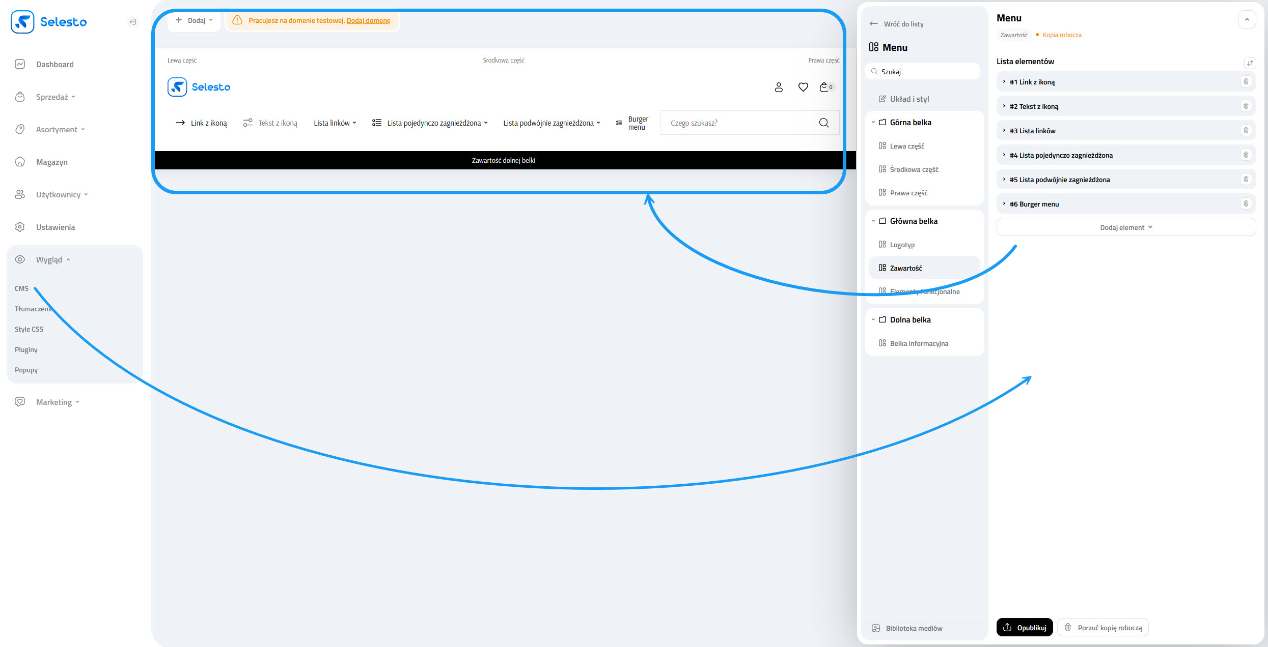Click Porzuć kopię roboczą
Viewport: 1268px width, 647px height.
pos(1102,627)
